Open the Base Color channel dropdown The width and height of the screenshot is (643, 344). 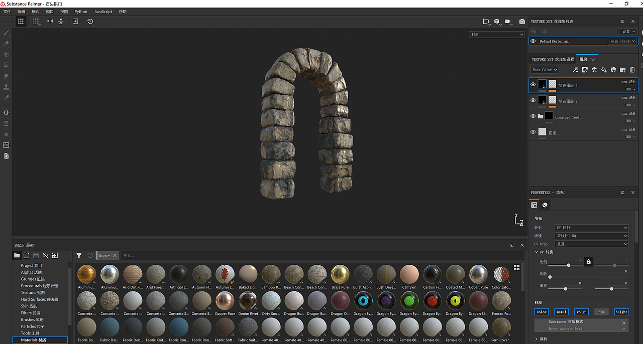click(x=545, y=70)
